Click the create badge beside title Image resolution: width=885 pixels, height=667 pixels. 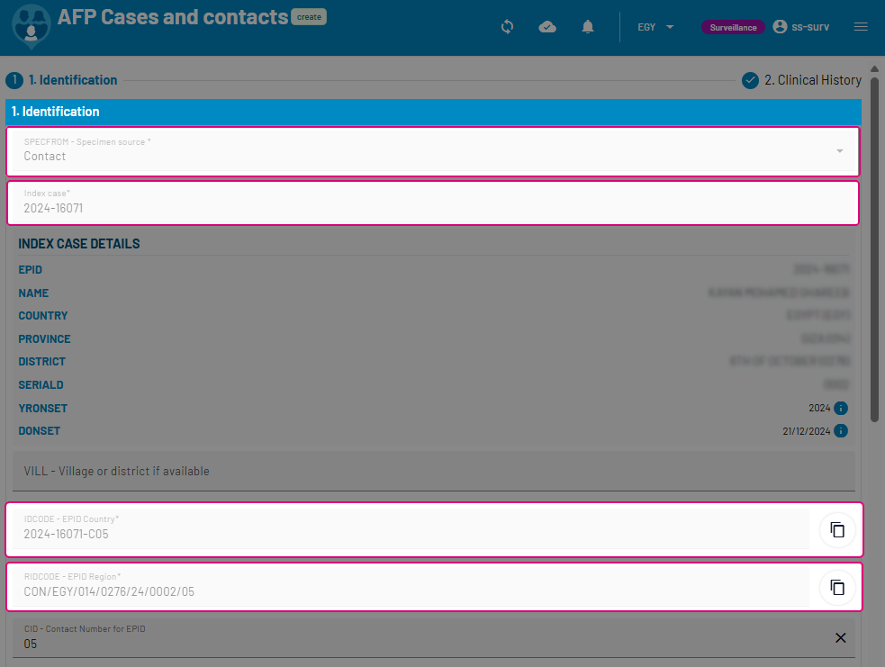[x=309, y=17]
